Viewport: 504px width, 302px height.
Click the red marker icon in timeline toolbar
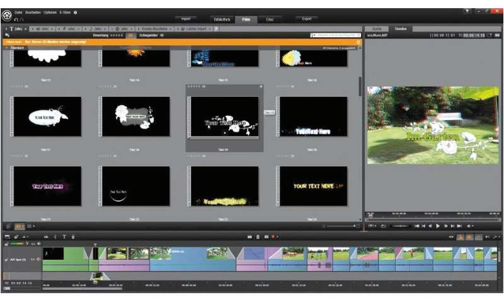(x=273, y=237)
